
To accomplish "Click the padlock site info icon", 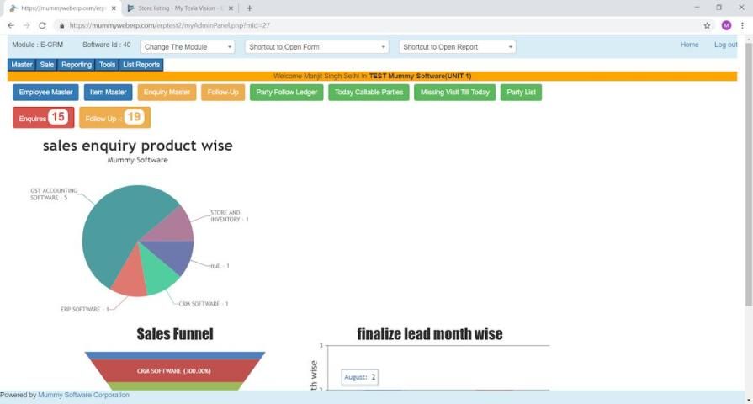I will 61,25.
